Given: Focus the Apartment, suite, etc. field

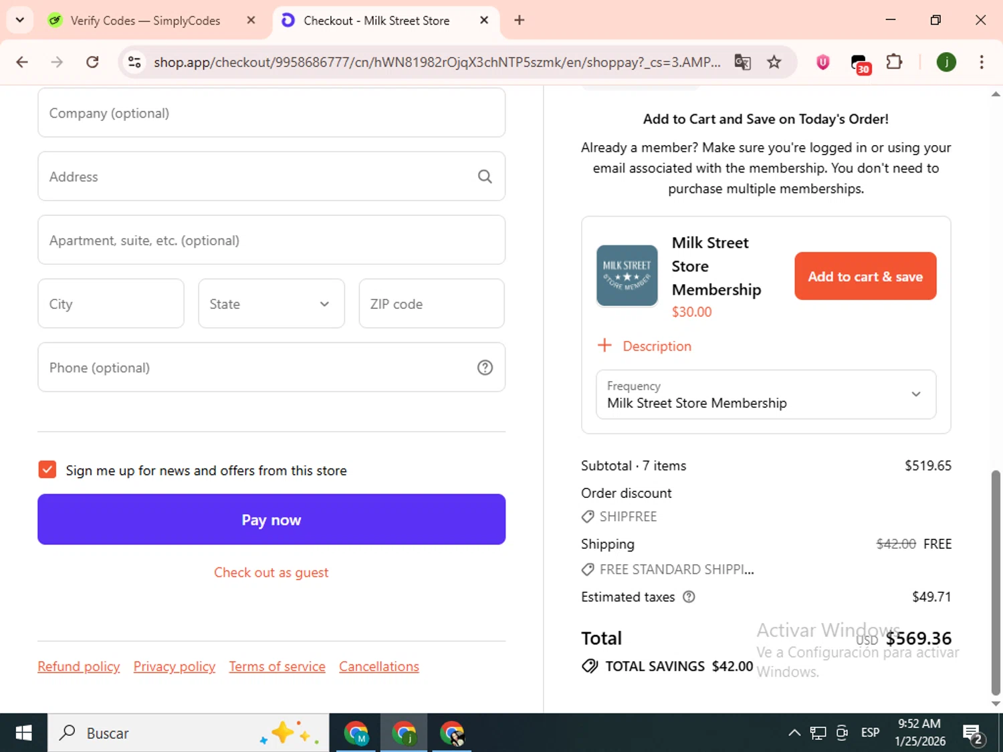Looking at the screenshot, I should 271,240.
